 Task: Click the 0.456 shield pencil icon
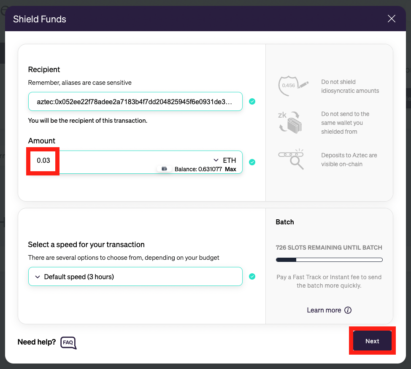[x=293, y=86]
